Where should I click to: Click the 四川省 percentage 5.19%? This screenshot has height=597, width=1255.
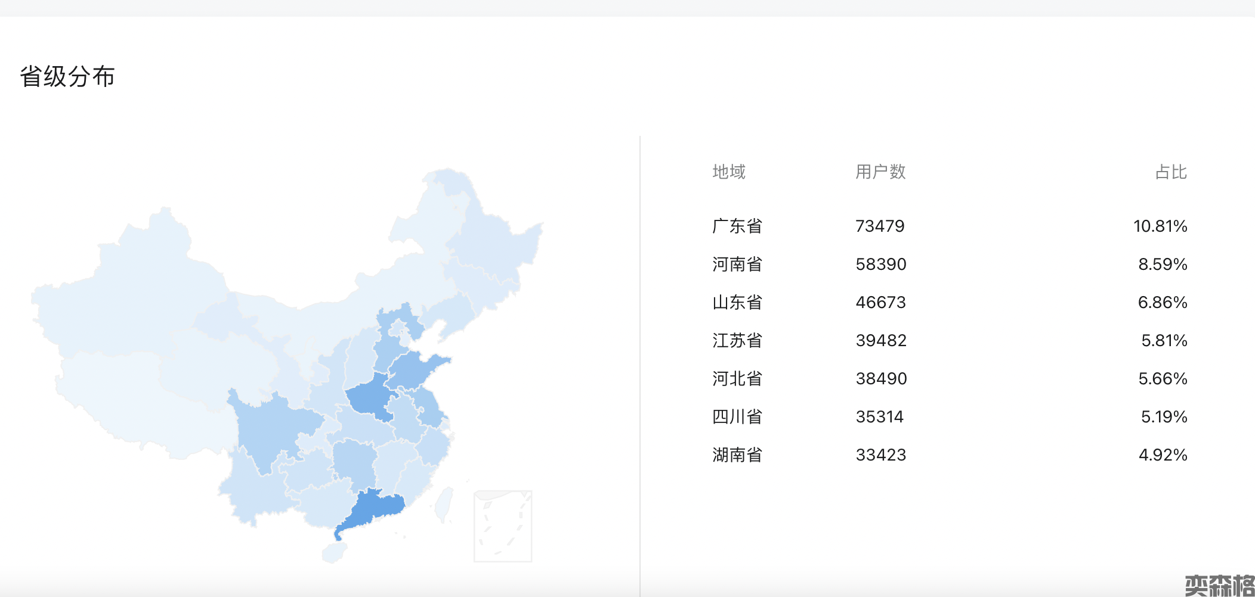point(1163,417)
